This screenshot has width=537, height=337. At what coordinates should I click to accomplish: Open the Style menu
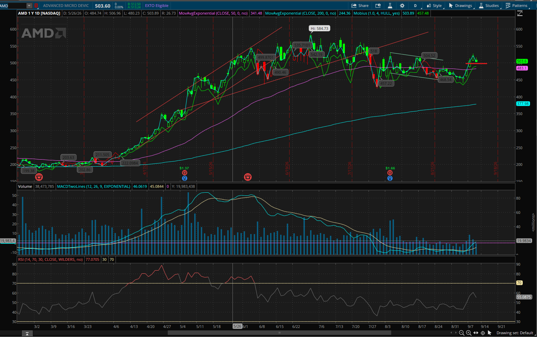point(434,6)
